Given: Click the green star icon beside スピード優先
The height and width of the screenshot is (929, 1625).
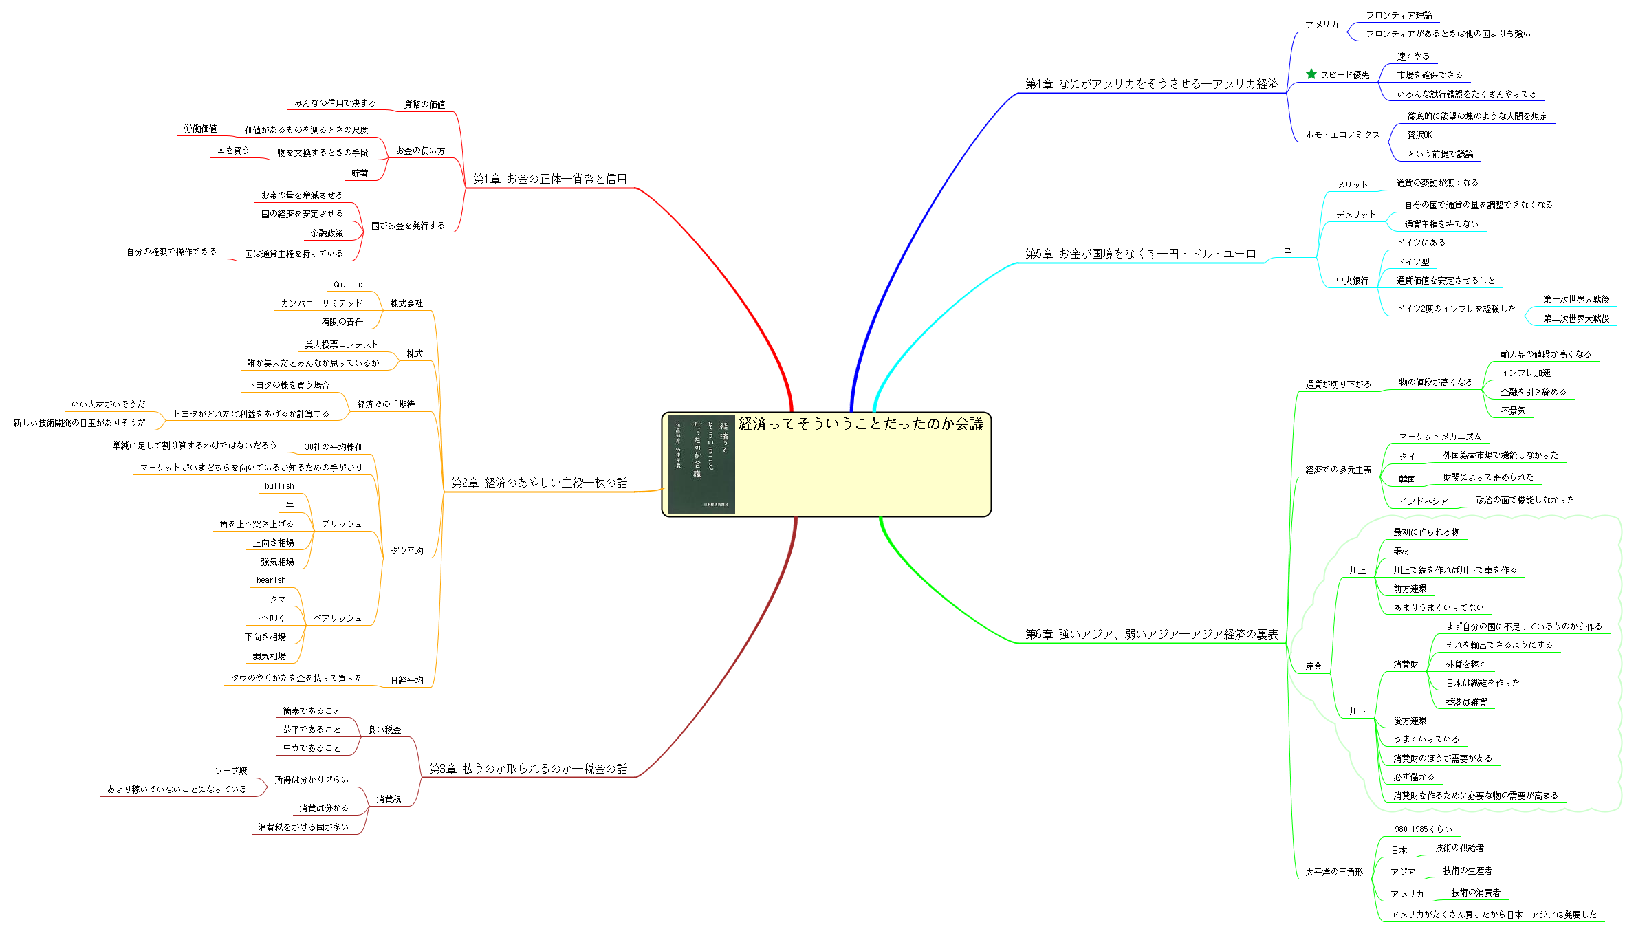Looking at the screenshot, I should point(1311,74).
